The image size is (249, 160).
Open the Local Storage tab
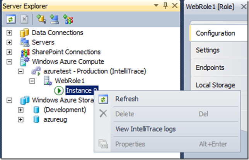215,85
